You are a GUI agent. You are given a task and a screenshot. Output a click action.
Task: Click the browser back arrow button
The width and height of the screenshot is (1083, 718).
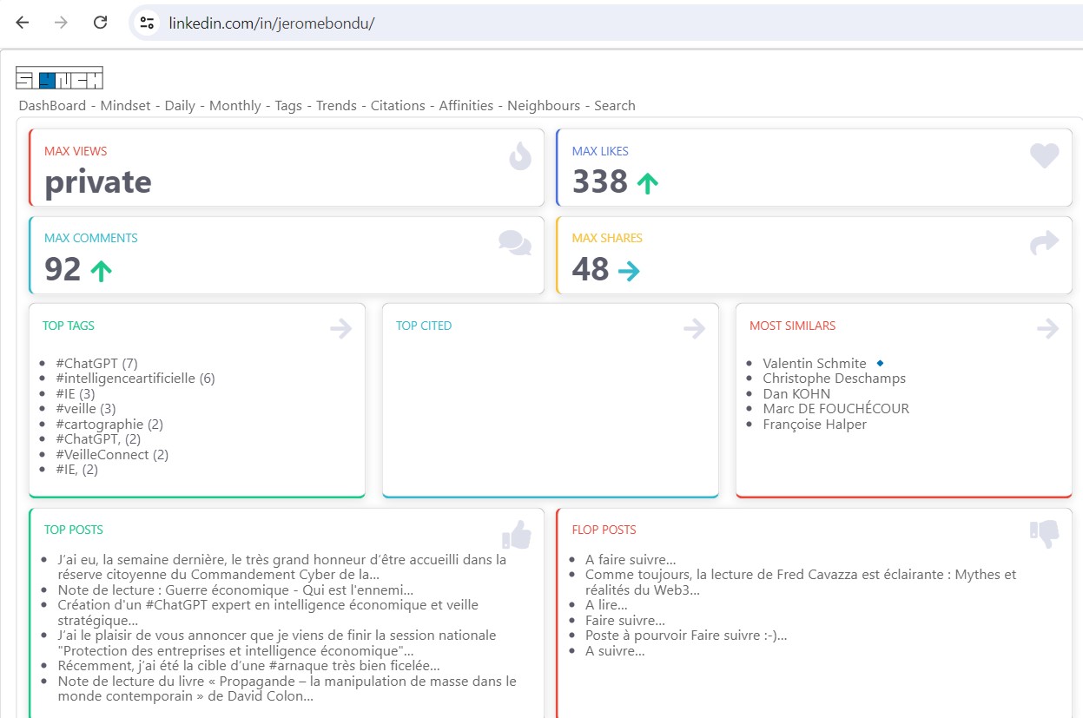point(23,23)
